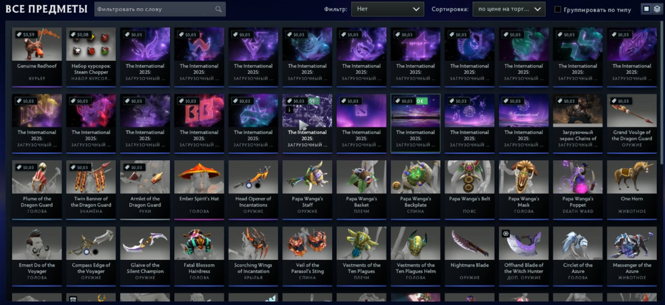The width and height of the screenshot is (665, 305).
Task: Select the Papa Wanga's Mask item
Action: click(x=524, y=190)
